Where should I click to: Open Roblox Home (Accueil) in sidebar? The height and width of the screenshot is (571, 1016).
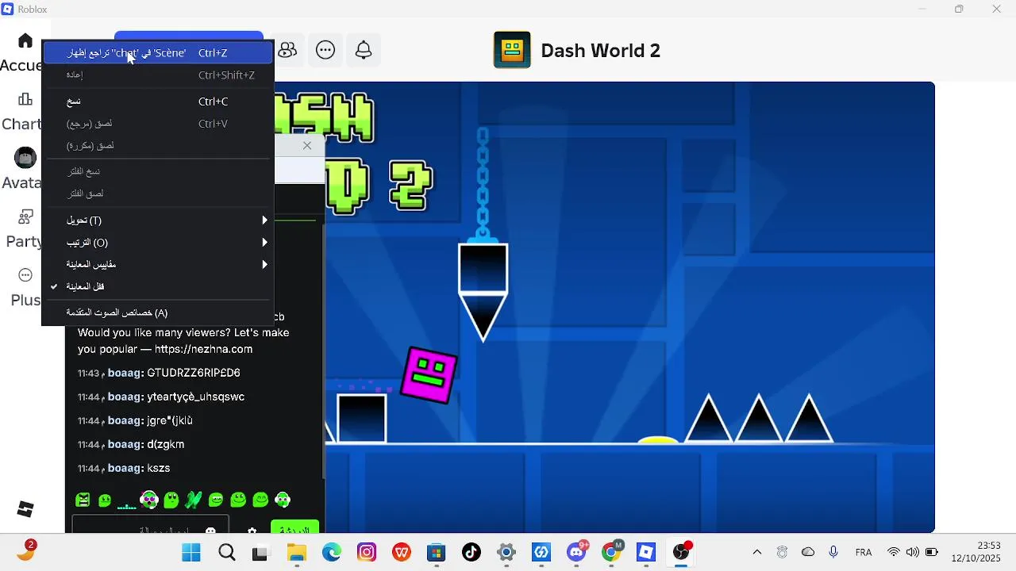click(25, 40)
